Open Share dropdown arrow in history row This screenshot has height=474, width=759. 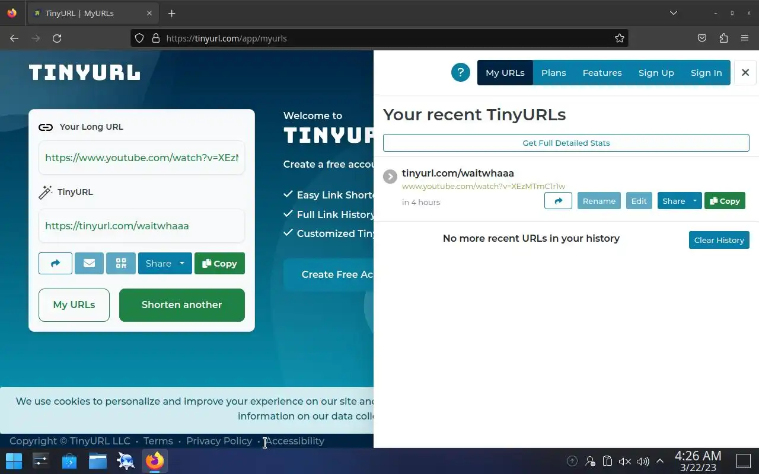(x=695, y=201)
